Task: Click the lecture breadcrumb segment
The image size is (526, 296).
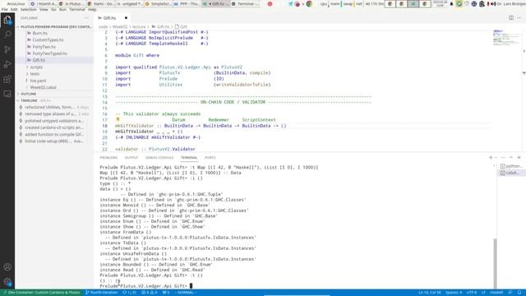Action: pyautogui.click(x=139, y=26)
